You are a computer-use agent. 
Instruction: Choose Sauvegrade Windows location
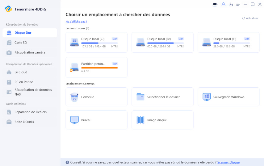[x=228, y=97]
